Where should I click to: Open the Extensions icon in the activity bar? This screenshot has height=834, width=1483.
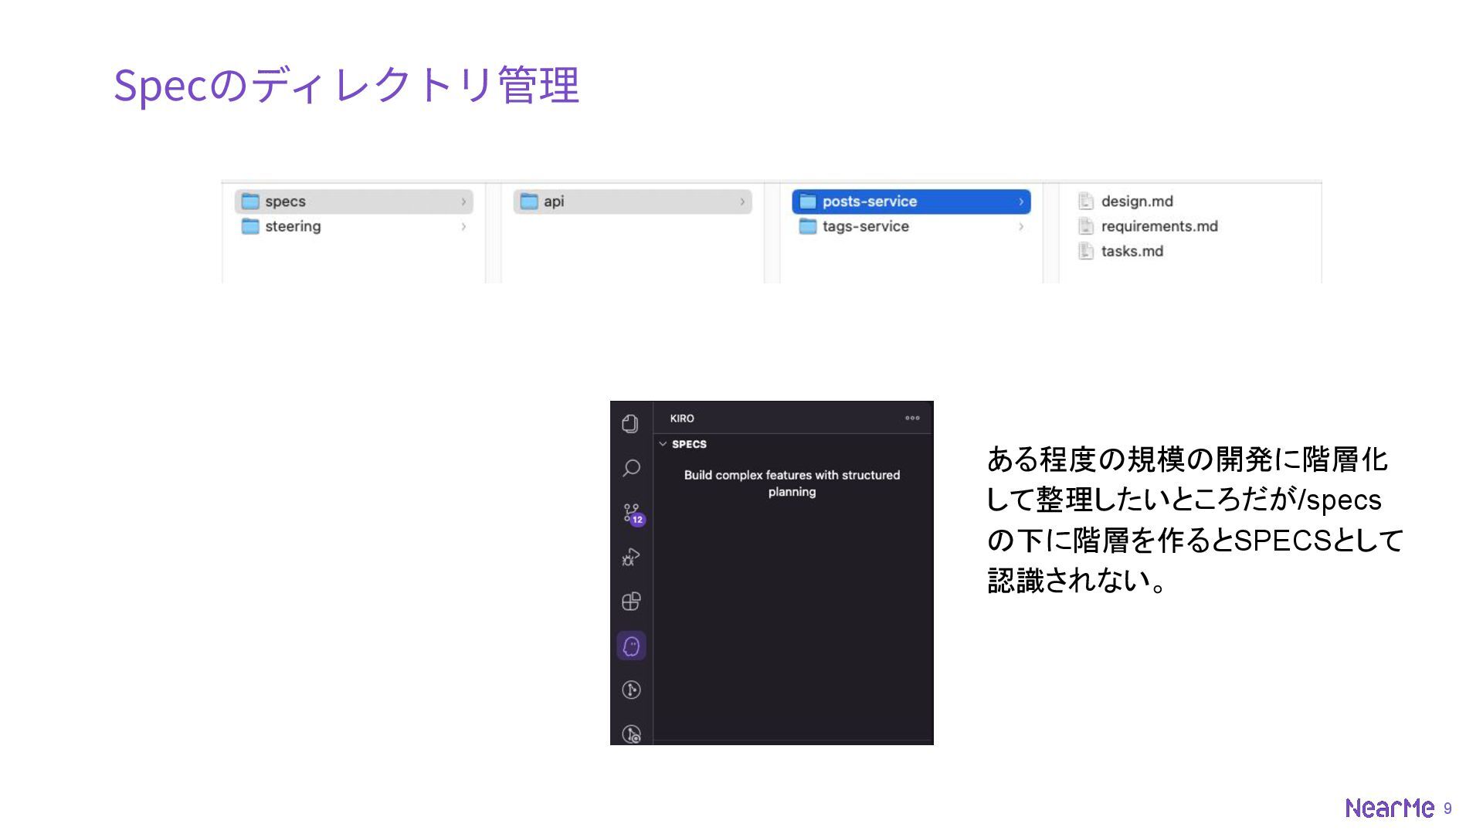click(631, 602)
